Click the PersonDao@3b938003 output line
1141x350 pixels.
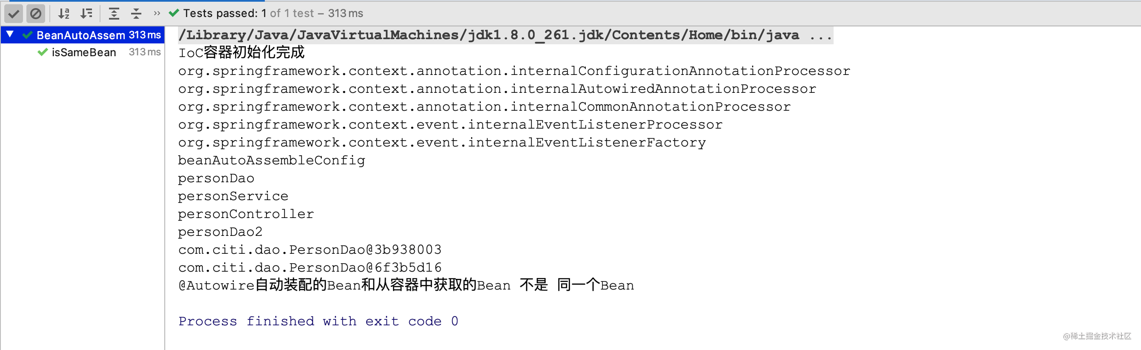tap(310, 250)
